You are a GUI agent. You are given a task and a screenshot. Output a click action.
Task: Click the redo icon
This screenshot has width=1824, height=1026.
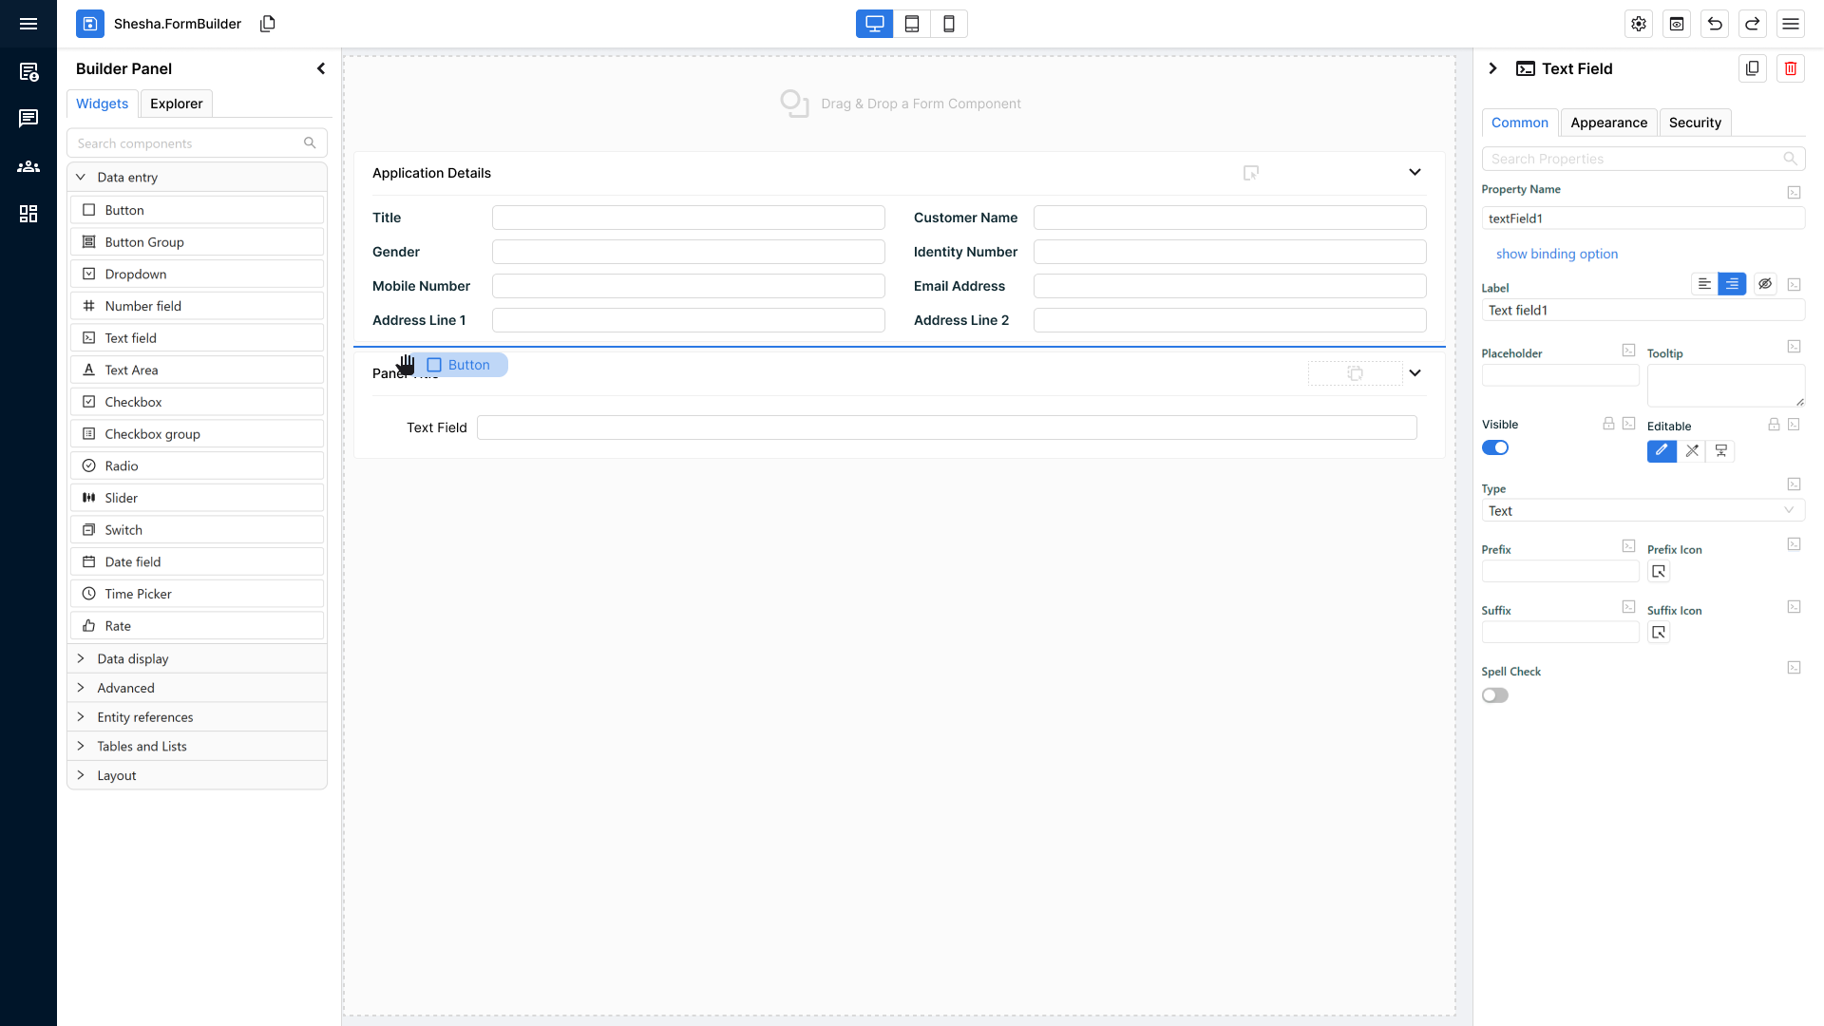(1753, 24)
